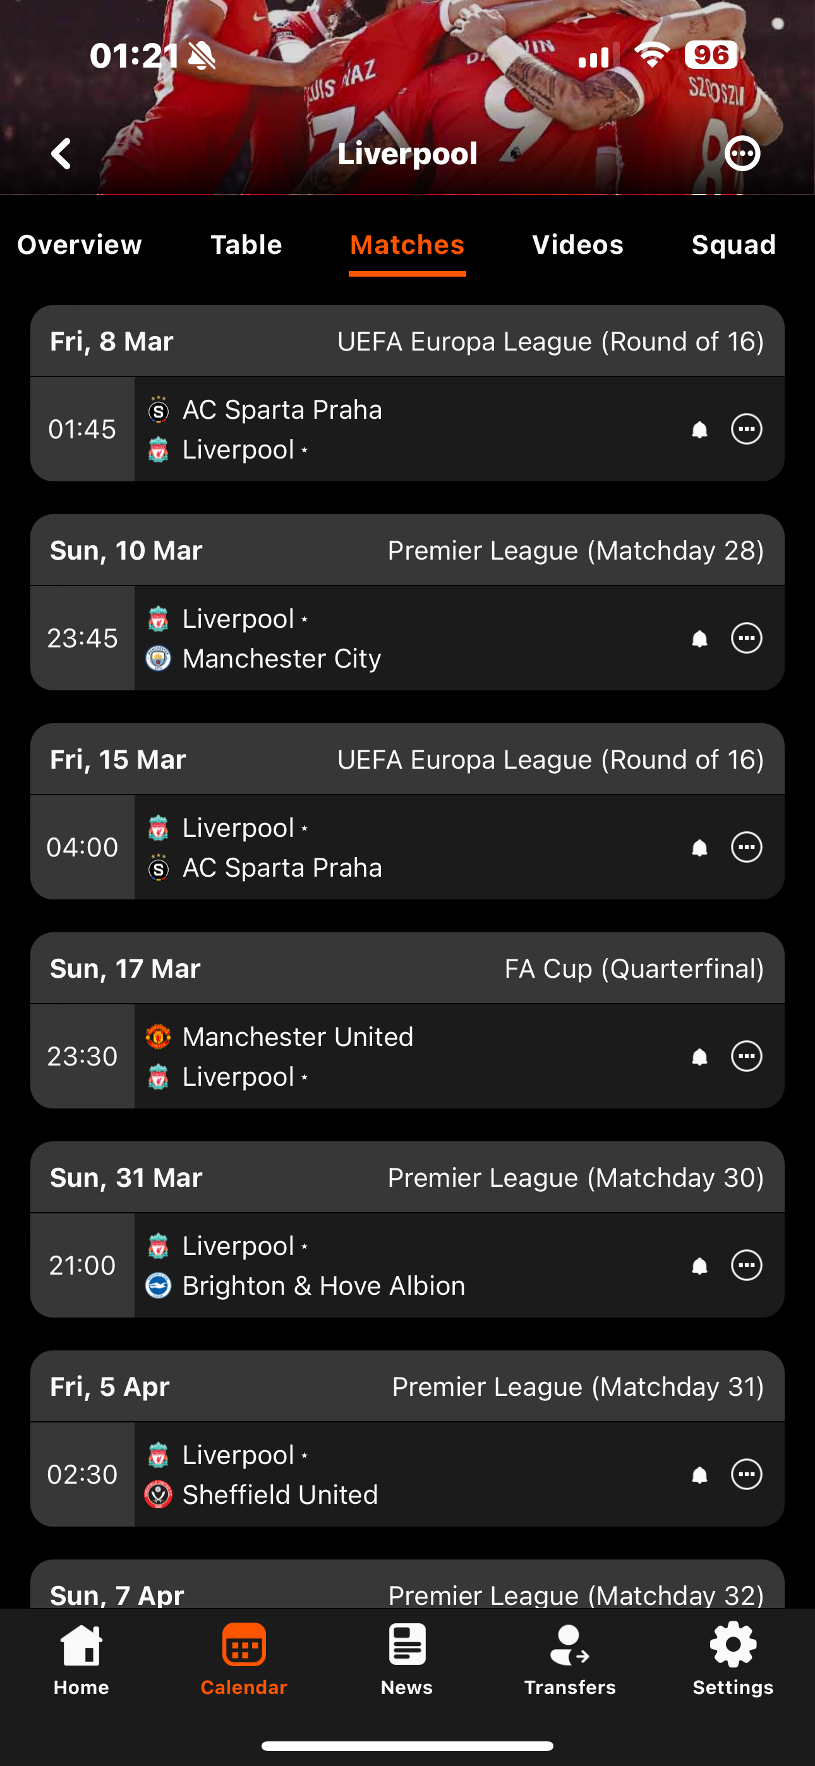
Task: Switch to the Overview tab
Action: [x=80, y=244]
